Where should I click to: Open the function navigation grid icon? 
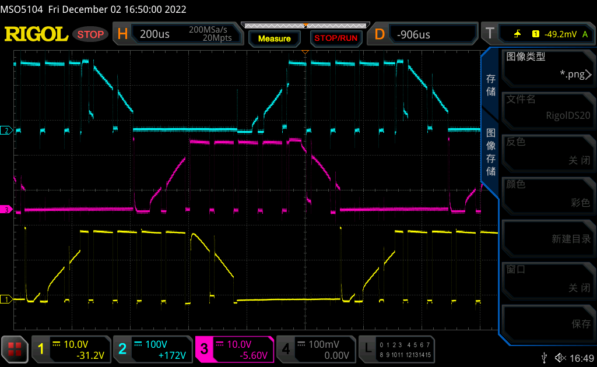pyautogui.click(x=15, y=350)
